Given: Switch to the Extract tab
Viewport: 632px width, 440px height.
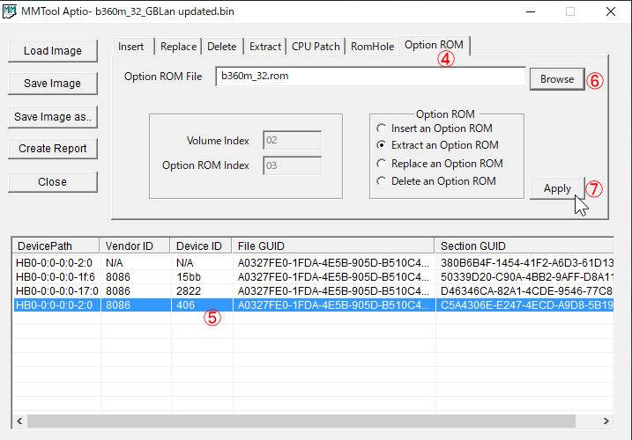Looking at the screenshot, I should pos(264,47).
